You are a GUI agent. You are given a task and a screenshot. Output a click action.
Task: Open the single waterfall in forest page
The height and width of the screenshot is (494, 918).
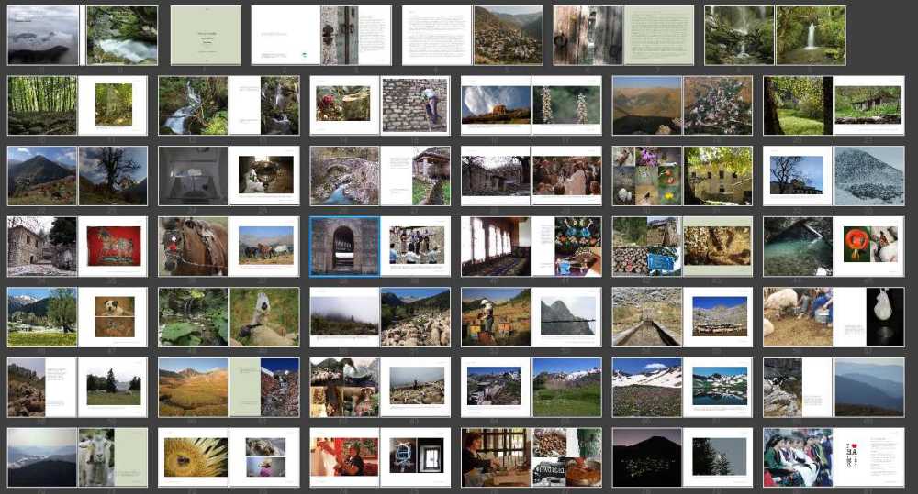click(x=811, y=36)
